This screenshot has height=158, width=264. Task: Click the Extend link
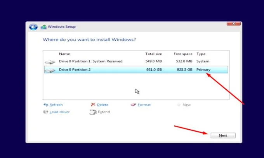(x=104, y=112)
